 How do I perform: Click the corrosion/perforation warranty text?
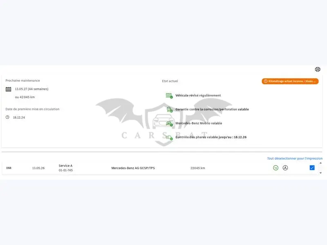click(212, 109)
